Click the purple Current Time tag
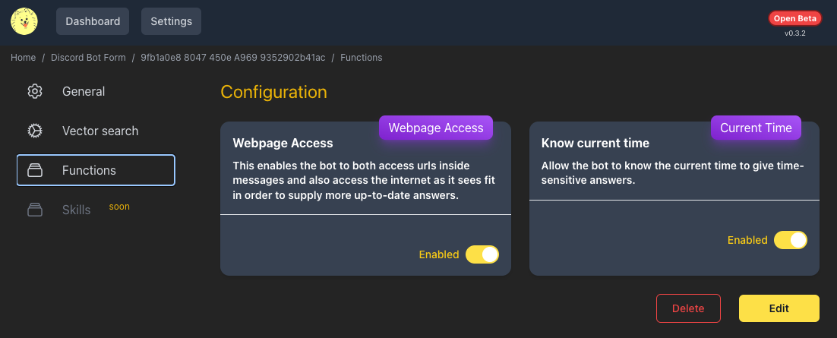This screenshot has height=338, width=837. click(756, 128)
